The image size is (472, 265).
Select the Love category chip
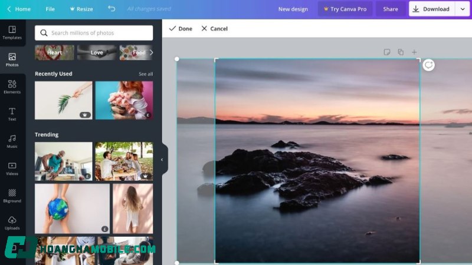[x=97, y=52]
